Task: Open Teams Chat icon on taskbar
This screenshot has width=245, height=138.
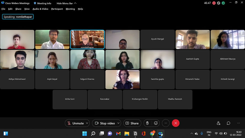Action: (x=110, y=134)
